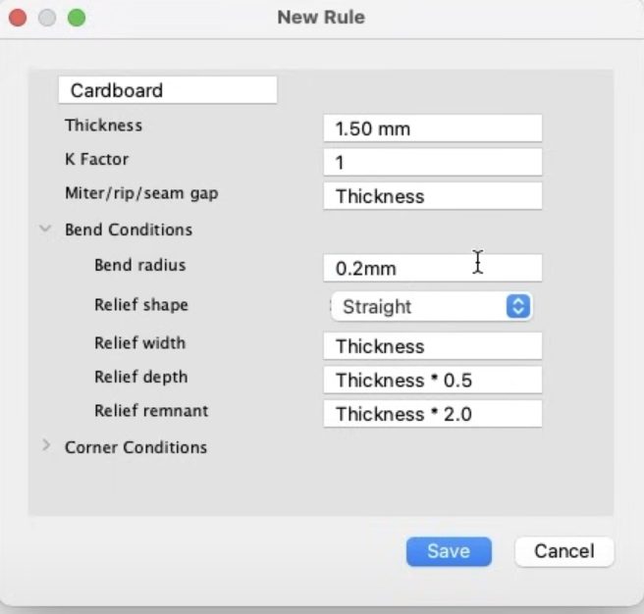This screenshot has height=614, width=644.
Task: Click the Bend Conditions label
Action: pyautogui.click(x=129, y=230)
